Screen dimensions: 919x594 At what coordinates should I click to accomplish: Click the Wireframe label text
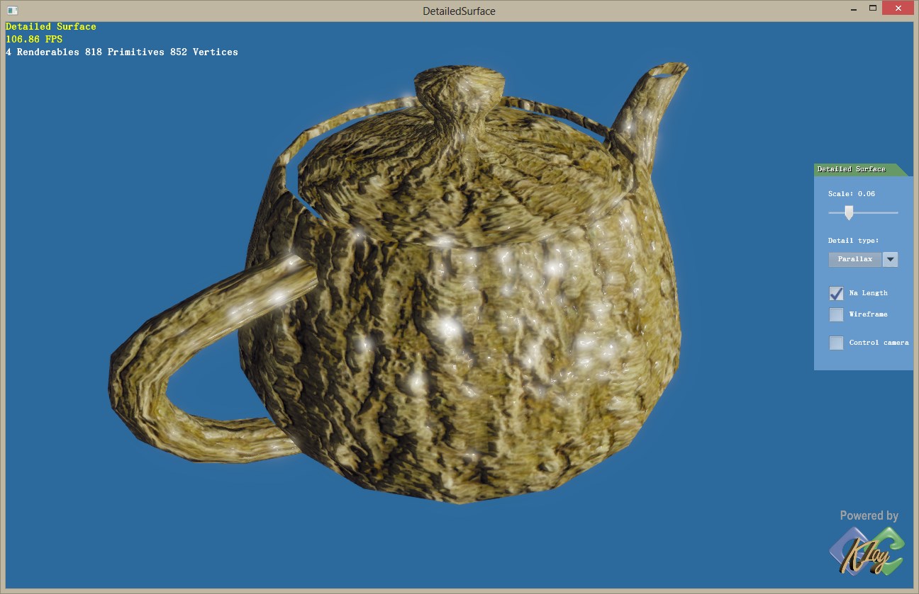868,314
